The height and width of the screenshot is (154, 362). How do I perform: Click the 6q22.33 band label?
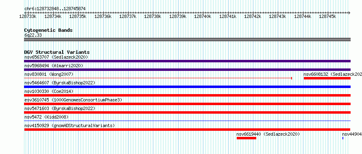pyautogui.click(x=33, y=35)
